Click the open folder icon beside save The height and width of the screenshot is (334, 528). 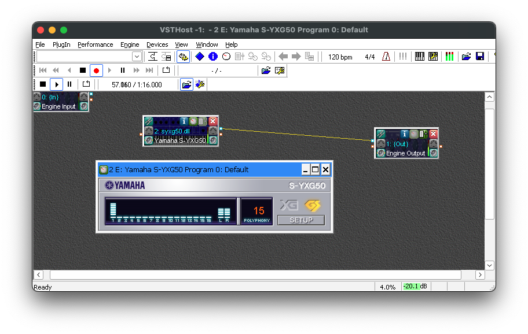point(467,57)
